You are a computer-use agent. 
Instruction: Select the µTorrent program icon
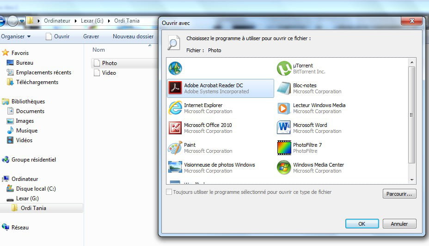pyautogui.click(x=284, y=69)
